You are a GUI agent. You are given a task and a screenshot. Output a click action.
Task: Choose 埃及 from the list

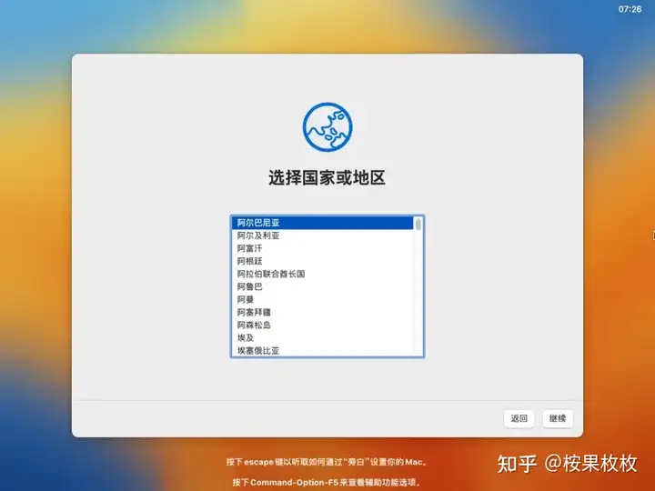[322, 337]
